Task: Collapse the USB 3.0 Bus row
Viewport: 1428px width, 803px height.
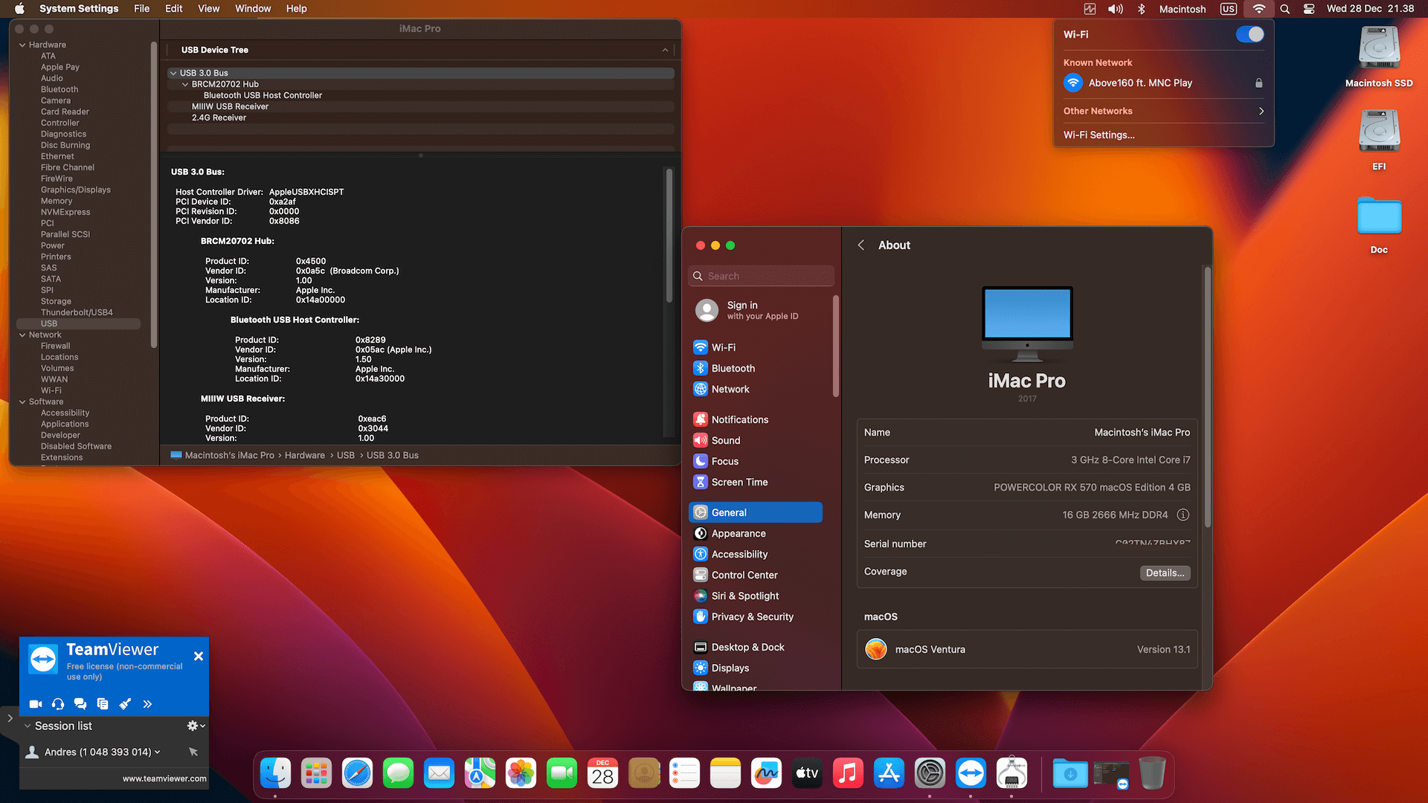Action: coord(173,74)
